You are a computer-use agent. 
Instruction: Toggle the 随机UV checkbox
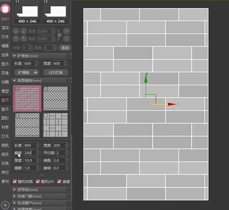pyautogui.click(x=37, y=181)
